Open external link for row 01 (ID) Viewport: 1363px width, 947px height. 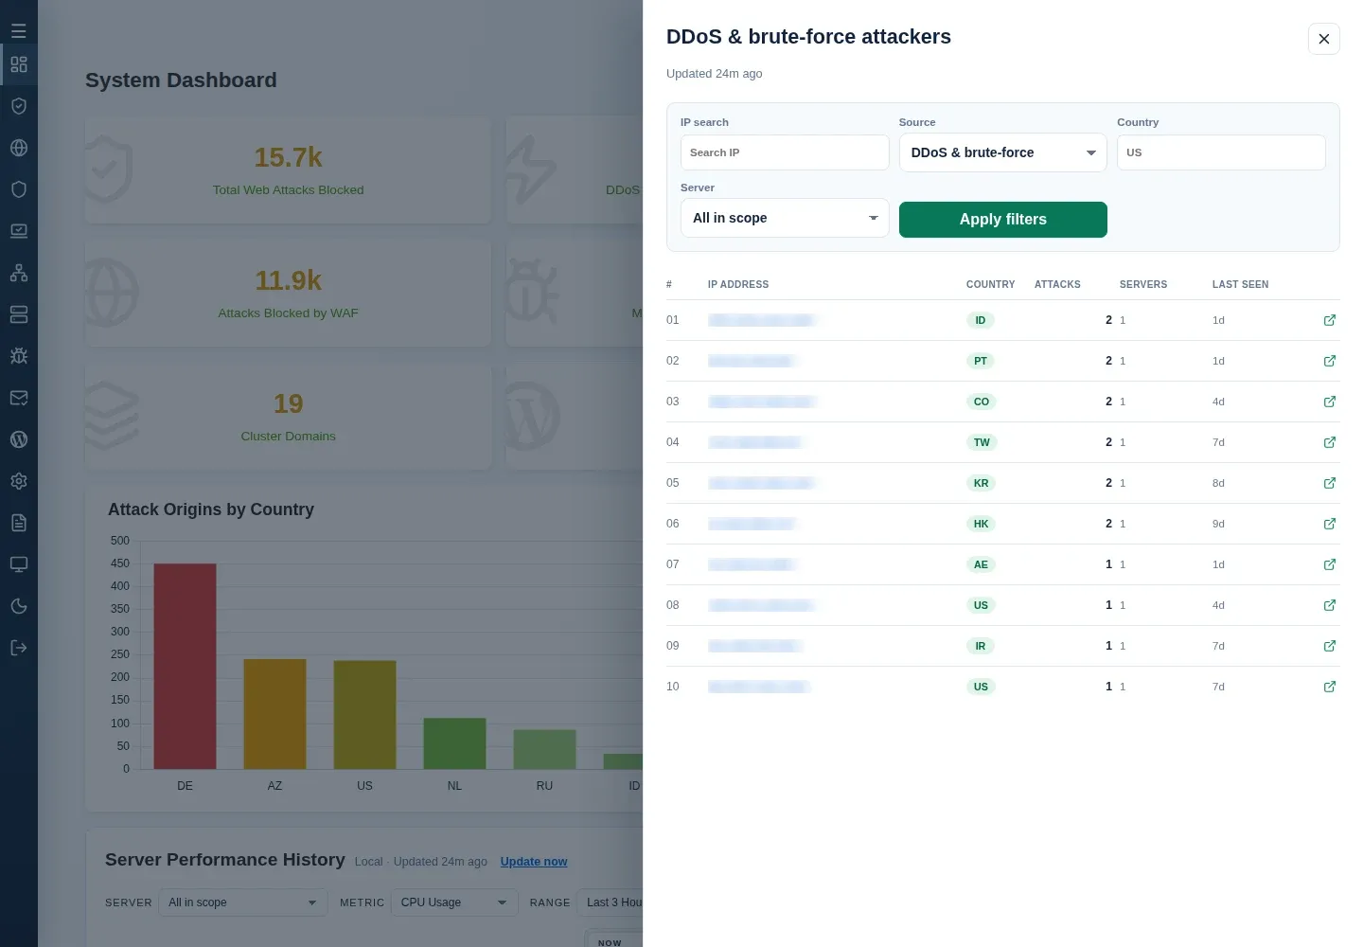pyautogui.click(x=1330, y=320)
